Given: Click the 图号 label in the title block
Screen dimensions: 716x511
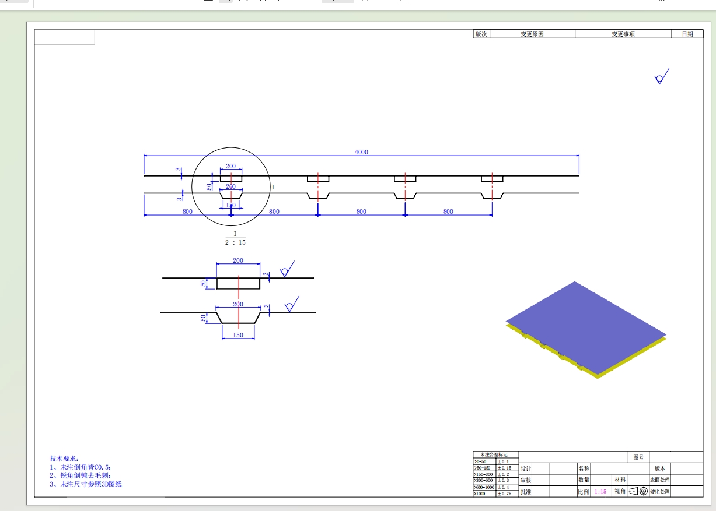Looking at the screenshot, I should pos(639,457).
